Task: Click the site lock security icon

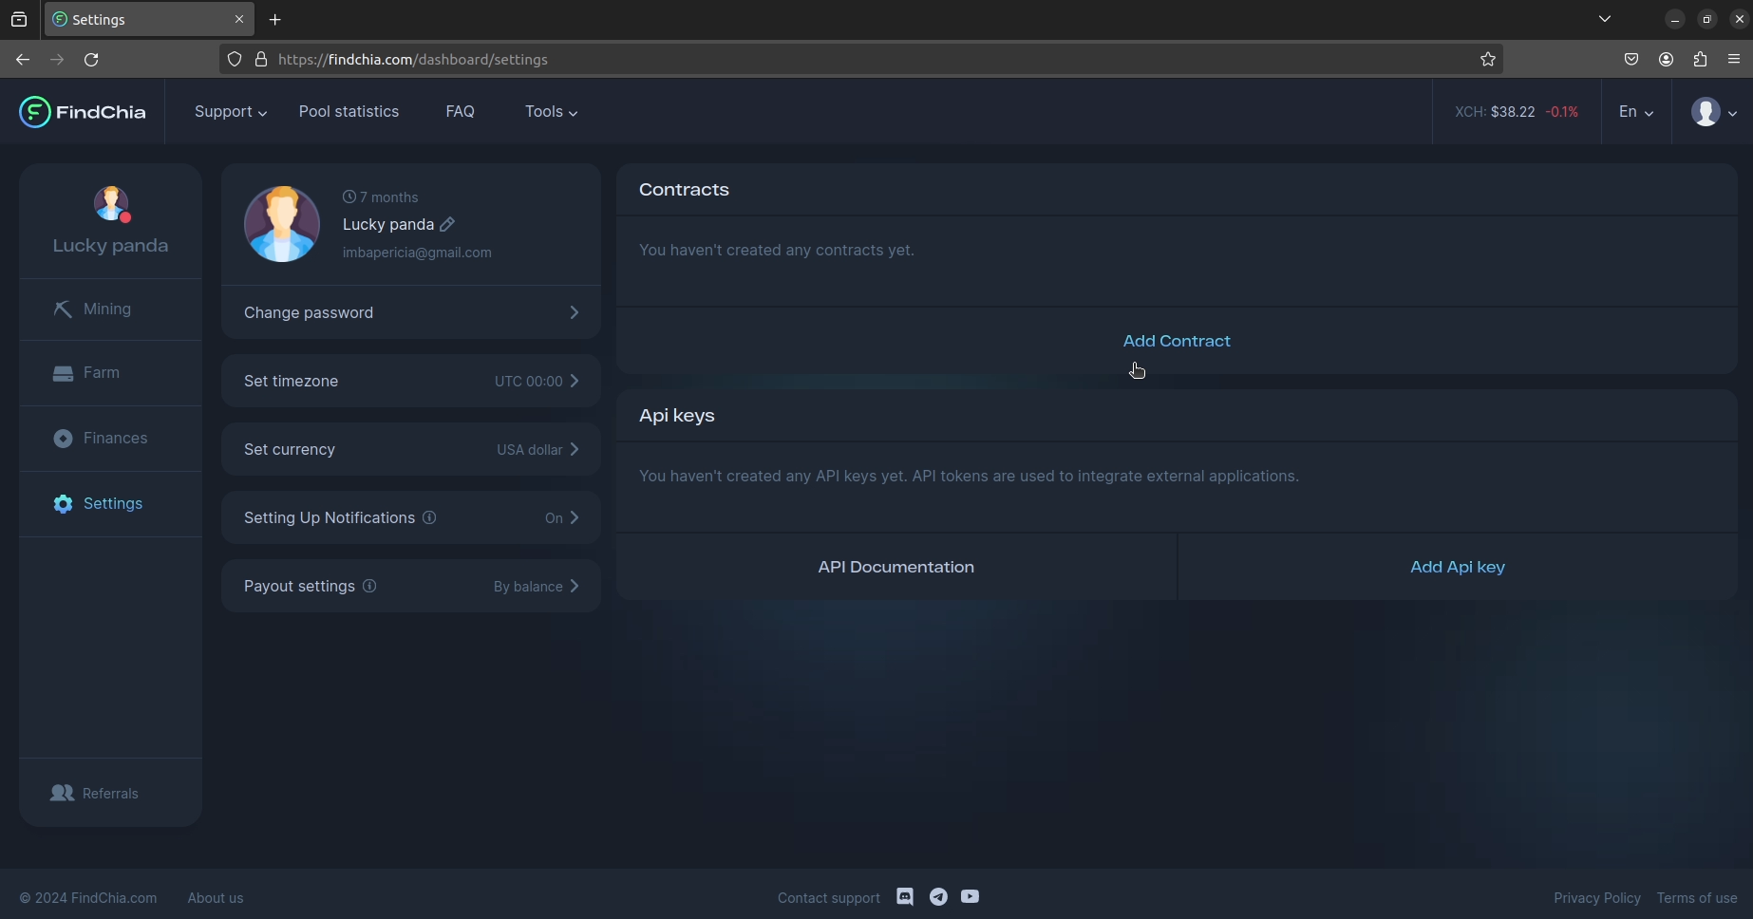Action: [x=261, y=59]
